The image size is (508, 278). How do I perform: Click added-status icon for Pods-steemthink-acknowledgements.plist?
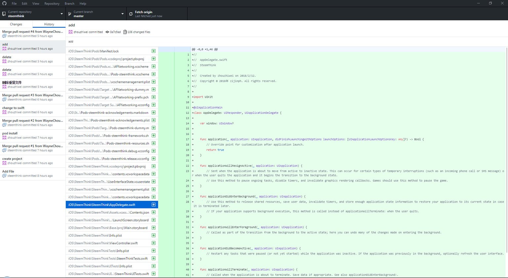(153, 120)
